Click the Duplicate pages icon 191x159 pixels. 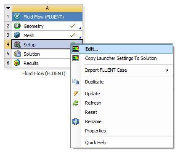(x=76, y=82)
